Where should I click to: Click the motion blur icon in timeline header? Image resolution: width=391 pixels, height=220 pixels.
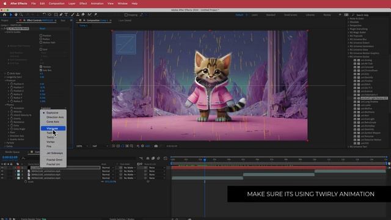(x=159, y=158)
